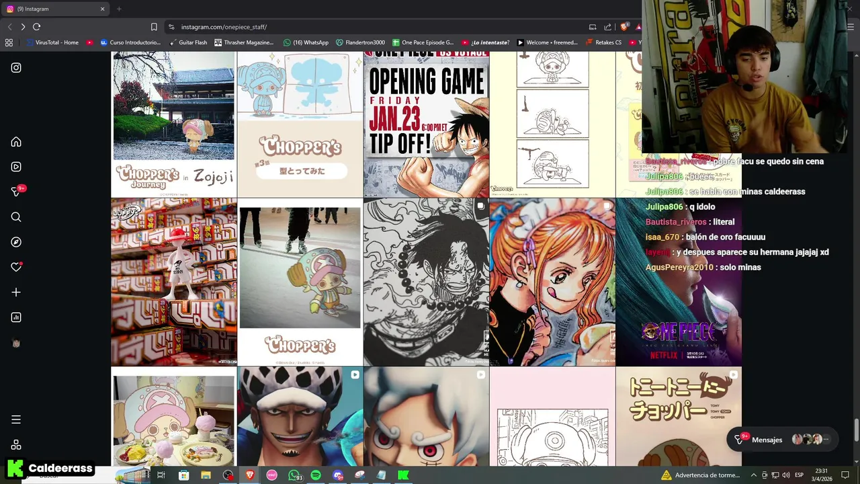Open the white figure red shelves post
This screenshot has height=484, width=860.
pyautogui.click(x=174, y=282)
